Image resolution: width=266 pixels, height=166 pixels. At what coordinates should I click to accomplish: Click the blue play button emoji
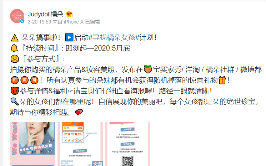point(69,37)
